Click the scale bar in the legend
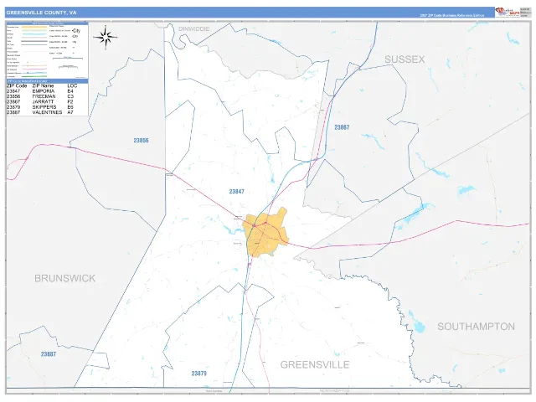Image resolution: width=536 pixels, height=402 pixels. [68, 58]
